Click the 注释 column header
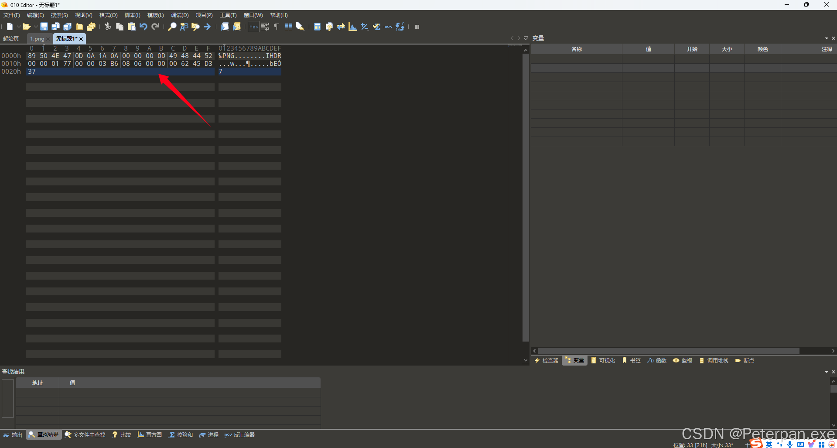The image size is (837, 448). [x=809, y=49]
